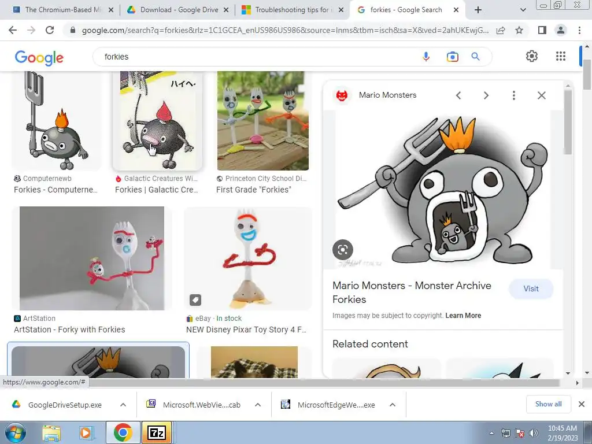Click the preview panel scrollbar thumb
Screen dimensions: 592x444
pyautogui.click(x=568, y=122)
